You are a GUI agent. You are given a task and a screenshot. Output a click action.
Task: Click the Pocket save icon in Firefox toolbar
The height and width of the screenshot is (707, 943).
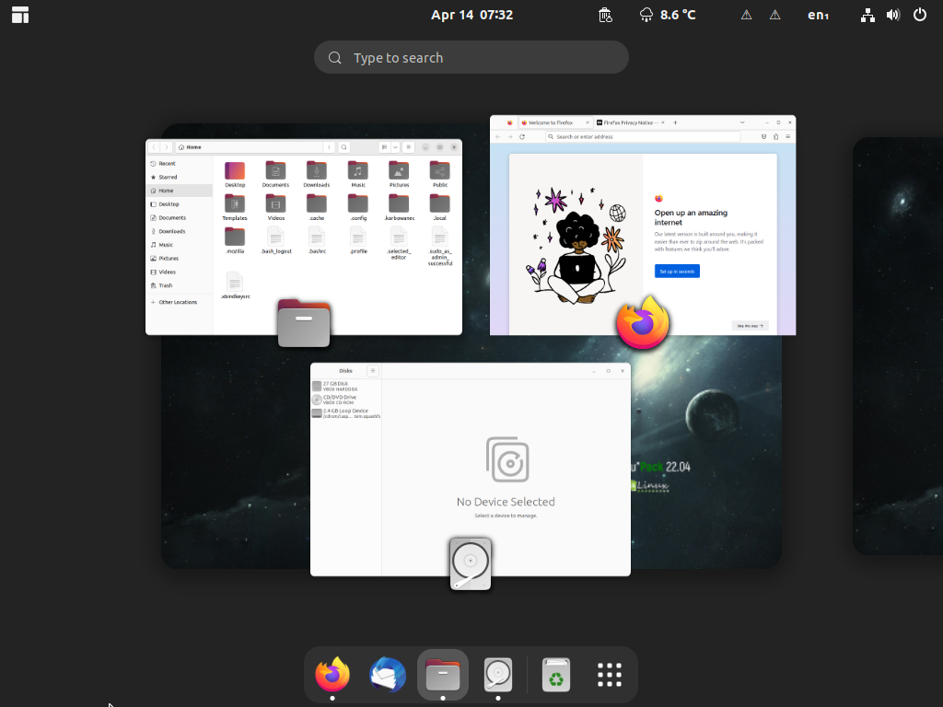pos(763,137)
